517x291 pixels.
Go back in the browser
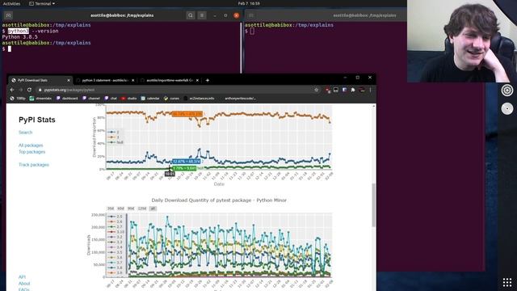[x=12, y=90]
